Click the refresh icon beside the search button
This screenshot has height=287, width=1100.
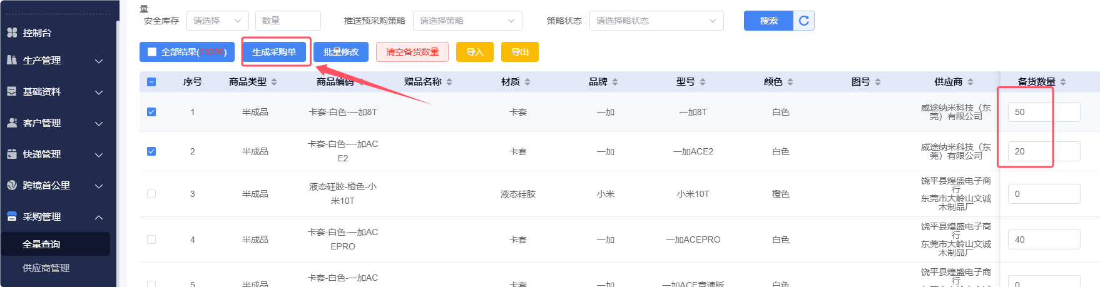[804, 21]
